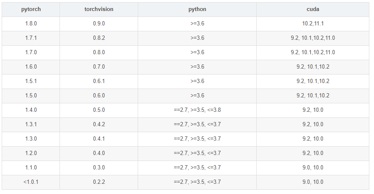
Task: Click the torchvision 0.7.0 cell
Action: click(99, 67)
